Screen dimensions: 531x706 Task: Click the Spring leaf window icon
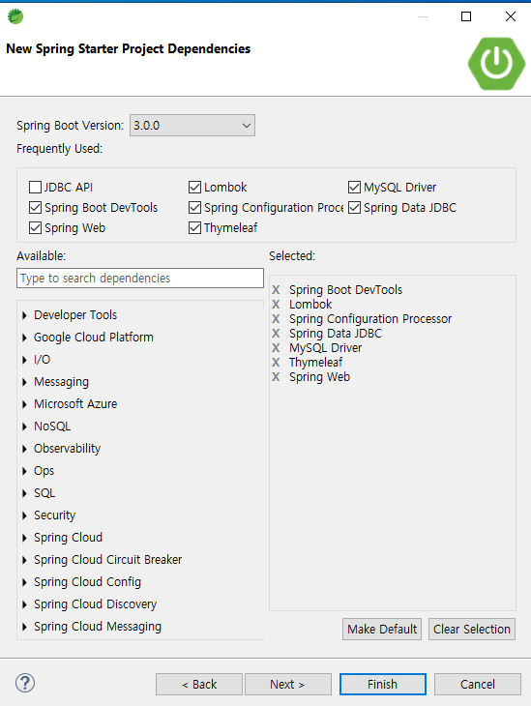click(x=15, y=16)
